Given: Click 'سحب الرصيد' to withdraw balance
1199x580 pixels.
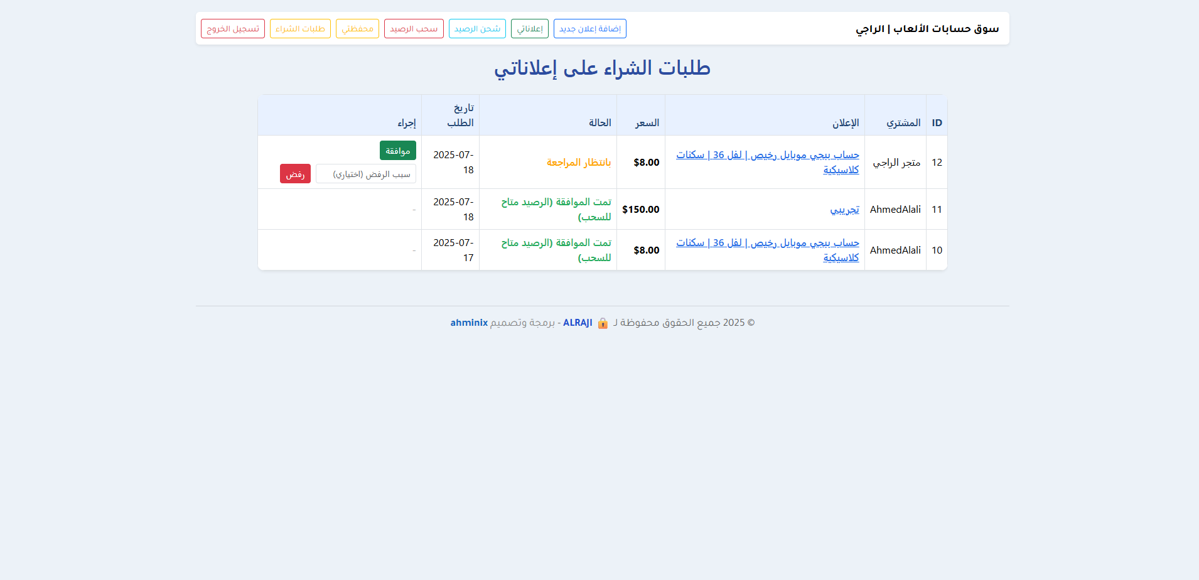Looking at the screenshot, I should pos(414,28).
